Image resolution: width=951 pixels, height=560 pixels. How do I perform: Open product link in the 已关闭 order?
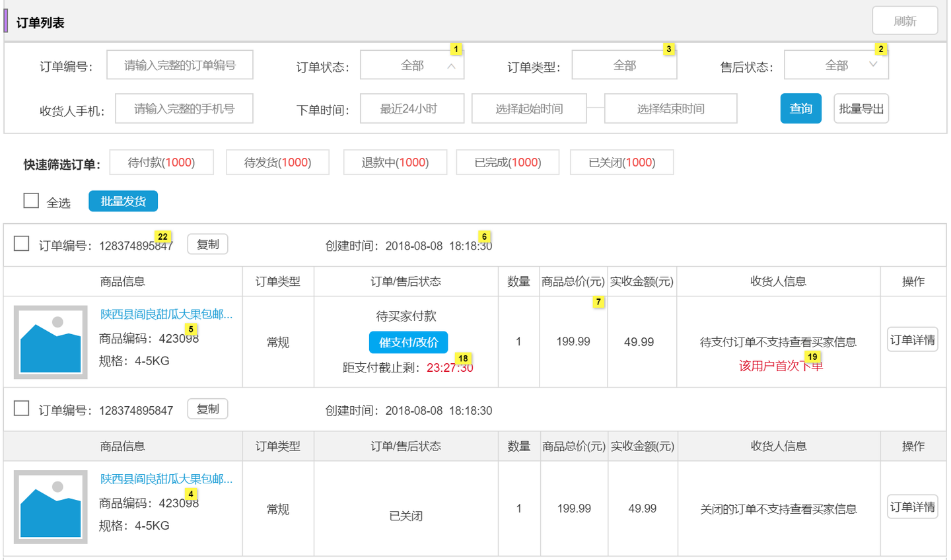pos(166,479)
